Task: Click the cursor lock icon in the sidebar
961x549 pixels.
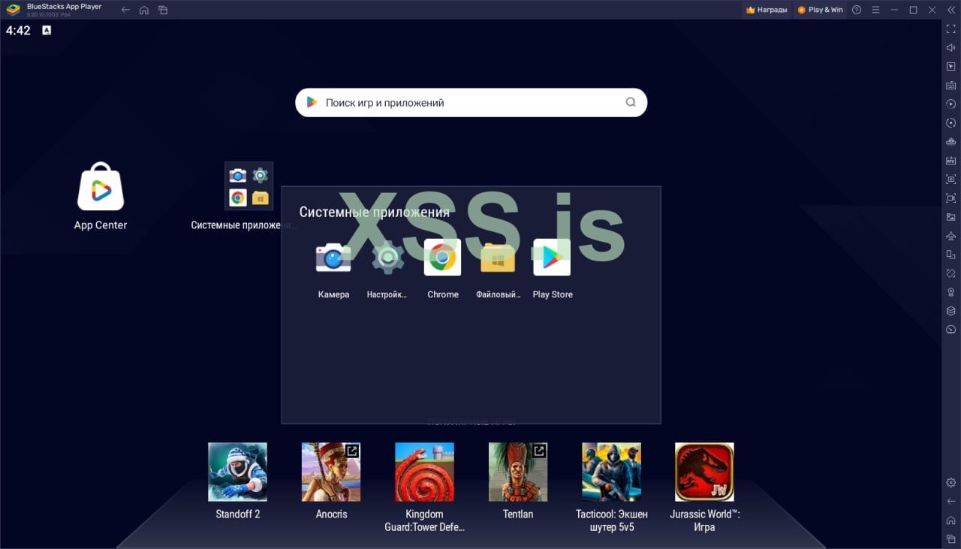Action: (950, 66)
